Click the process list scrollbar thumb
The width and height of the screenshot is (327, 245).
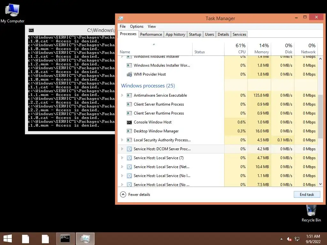[x=320, y=116]
